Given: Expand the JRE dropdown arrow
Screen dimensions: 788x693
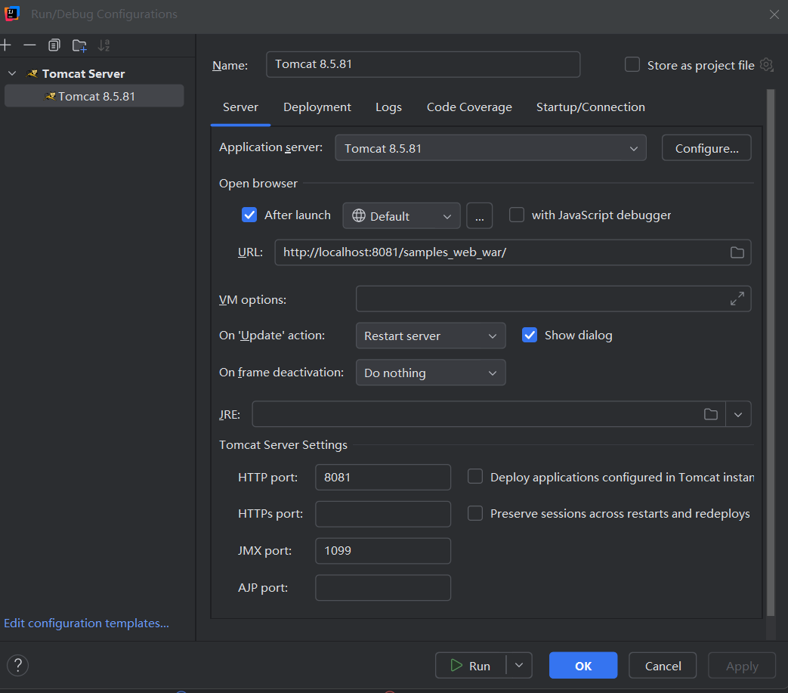Looking at the screenshot, I should pos(738,414).
